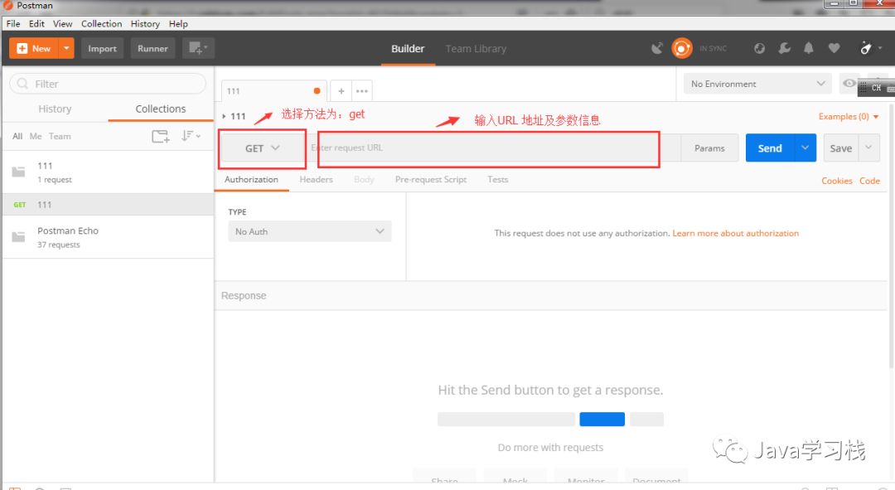Click the new window icon button
This screenshot has height=490, width=895.
click(x=198, y=49)
